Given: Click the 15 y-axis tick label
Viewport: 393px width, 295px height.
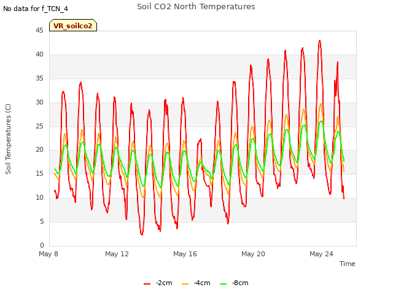Looking at the screenshot, I should (39, 173).
